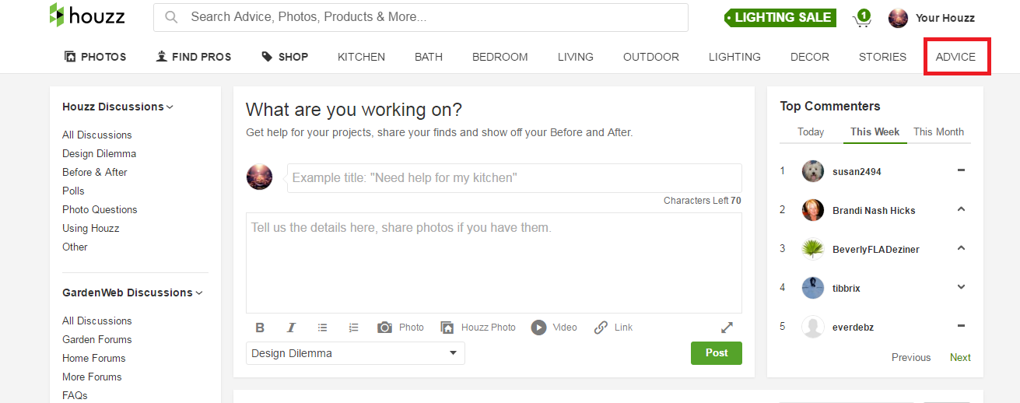Go to the Stories section
This screenshot has height=403, width=1020.
pos(882,57)
